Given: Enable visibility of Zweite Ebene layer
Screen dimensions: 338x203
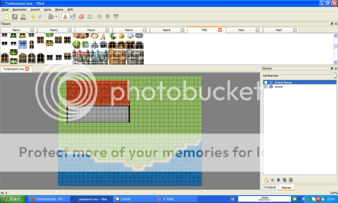Looking at the screenshot, I should tap(266, 82).
